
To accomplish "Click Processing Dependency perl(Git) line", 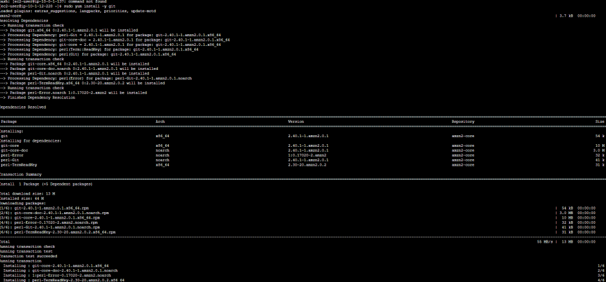I will (88, 54).
